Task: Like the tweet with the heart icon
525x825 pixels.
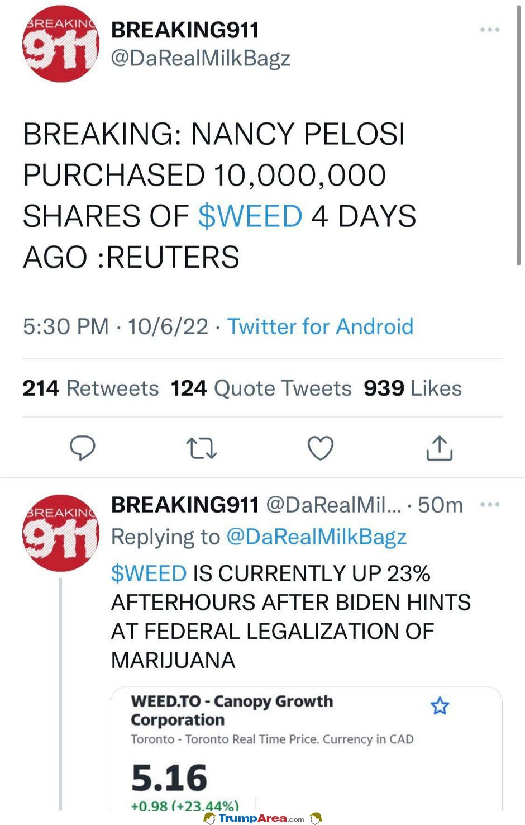Action: 321,448
